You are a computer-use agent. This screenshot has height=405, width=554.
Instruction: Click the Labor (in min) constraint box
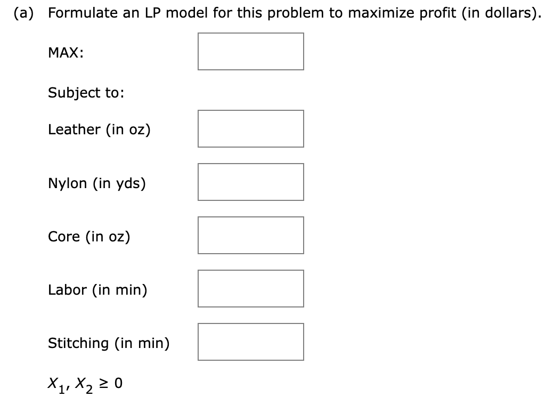coord(250,288)
